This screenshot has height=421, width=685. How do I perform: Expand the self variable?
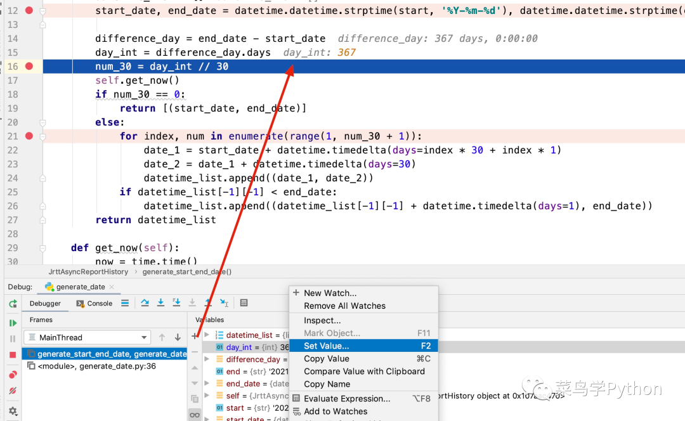[x=207, y=396]
